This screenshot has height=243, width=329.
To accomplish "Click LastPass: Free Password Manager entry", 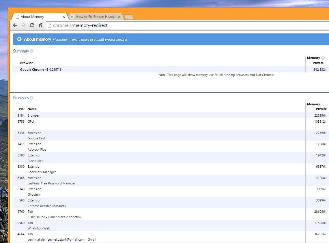I will 51,183.
